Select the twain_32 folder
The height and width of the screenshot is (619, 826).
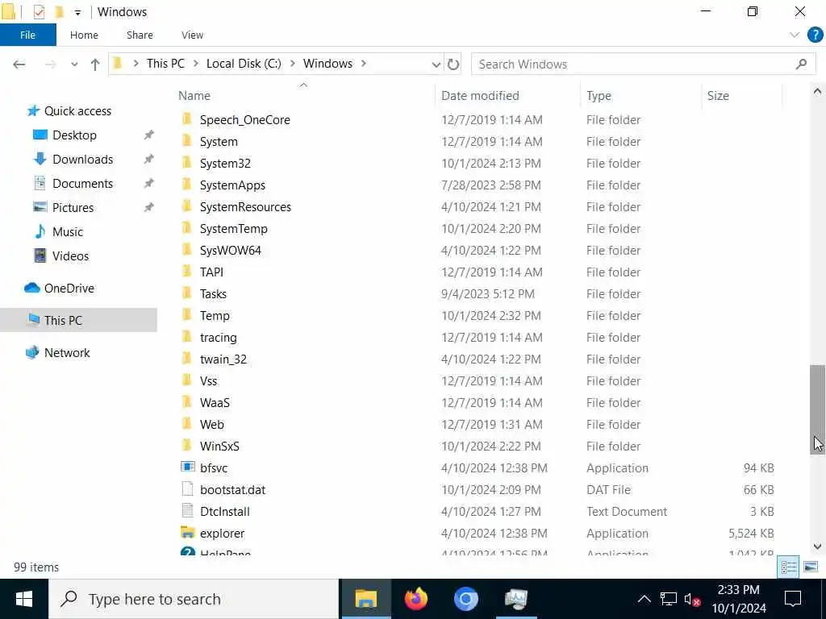pos(223,359)
